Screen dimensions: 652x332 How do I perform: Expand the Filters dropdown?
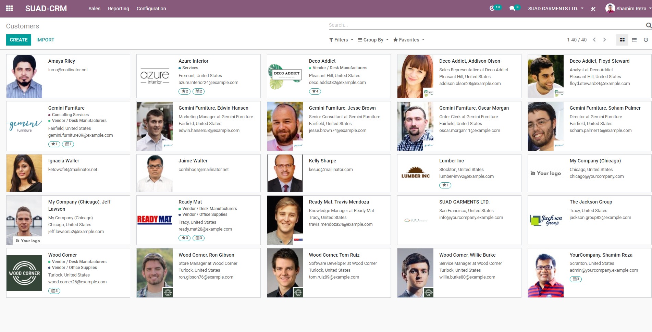(x=341, y=40)
